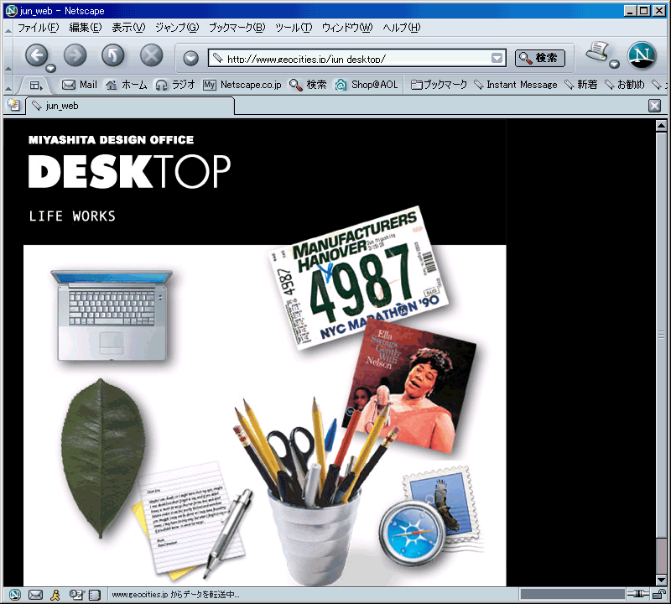This screenshot has width=671, height=604.
Task: Collapse the navigation toolbar using its grippy
Action: pyautogui.click(x=8, y=56)
